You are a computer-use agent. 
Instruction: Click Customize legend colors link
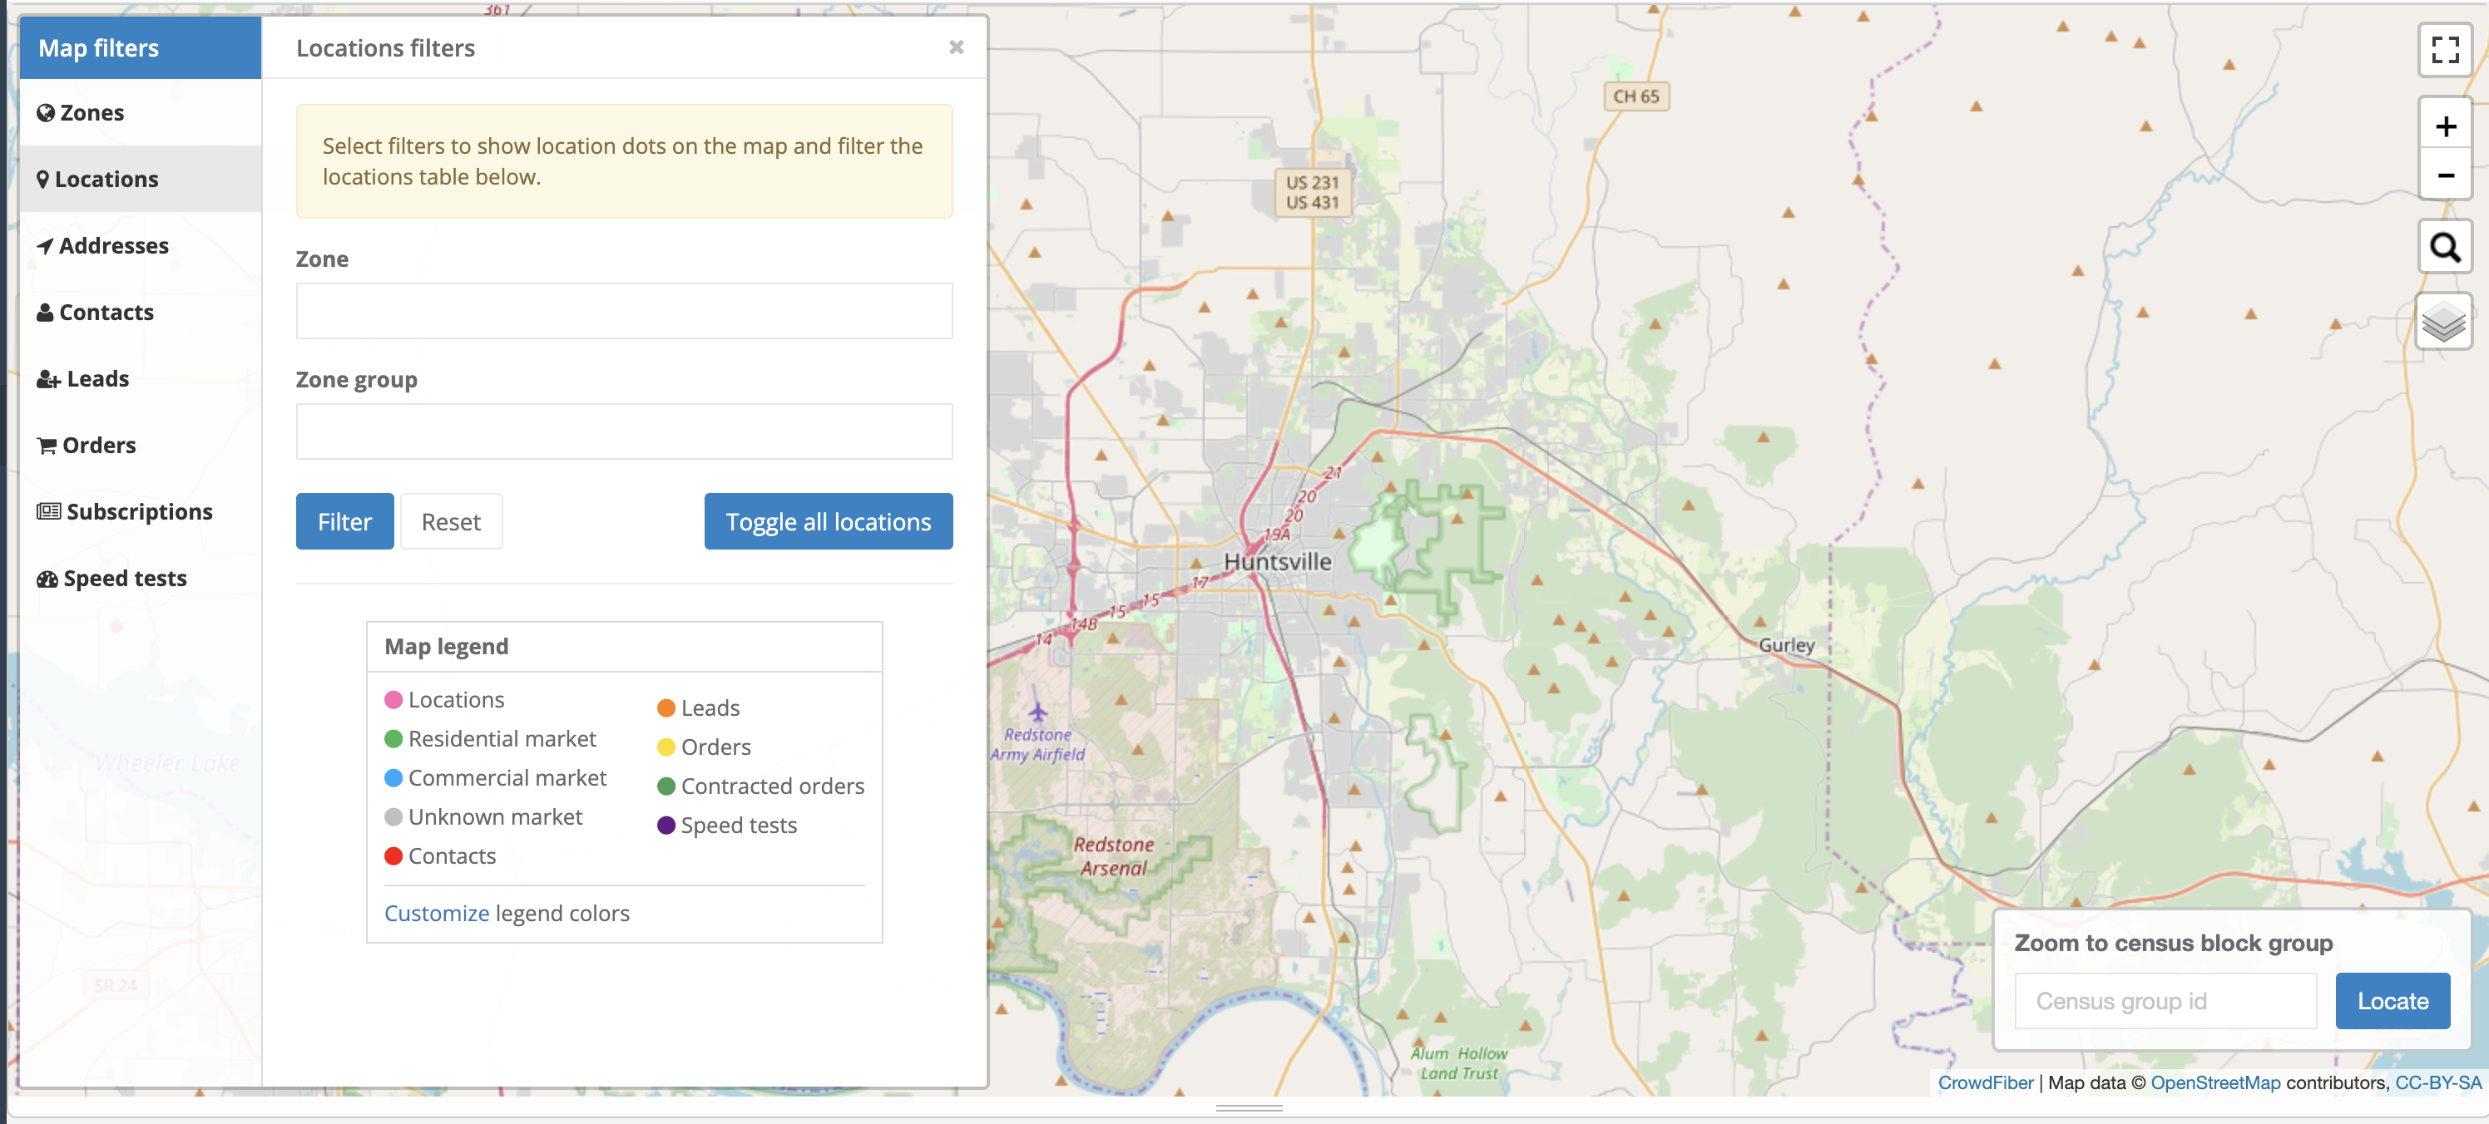[437, 914]
